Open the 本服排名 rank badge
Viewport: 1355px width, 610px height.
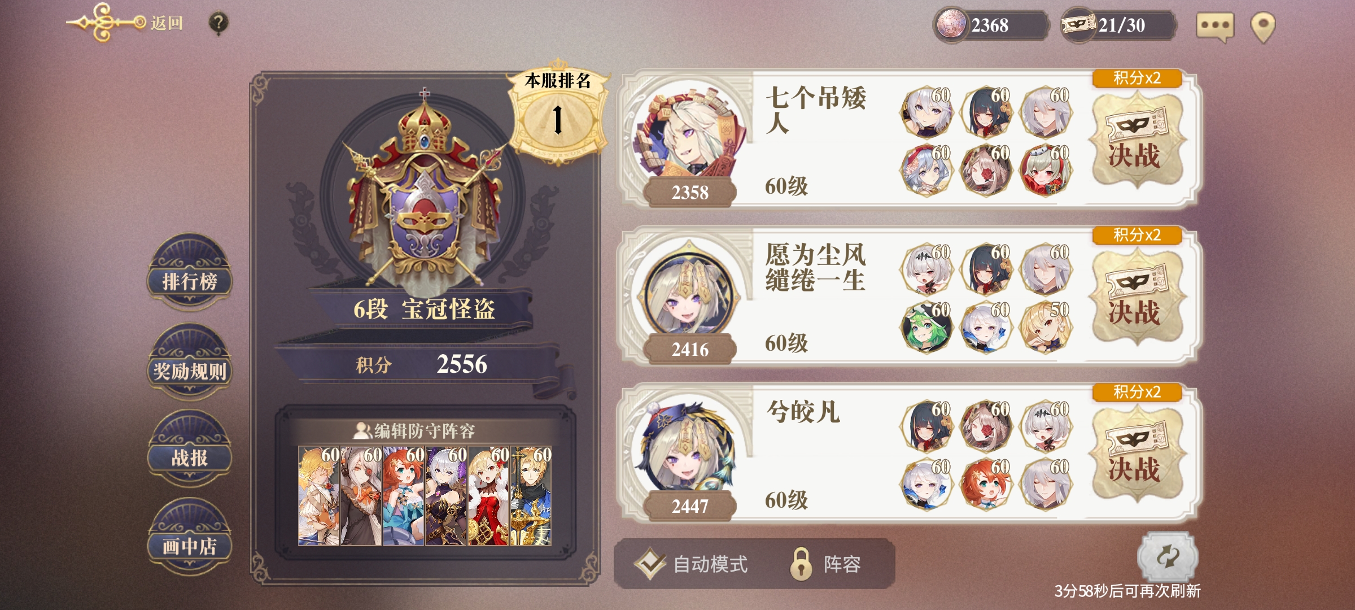(558, 110)
